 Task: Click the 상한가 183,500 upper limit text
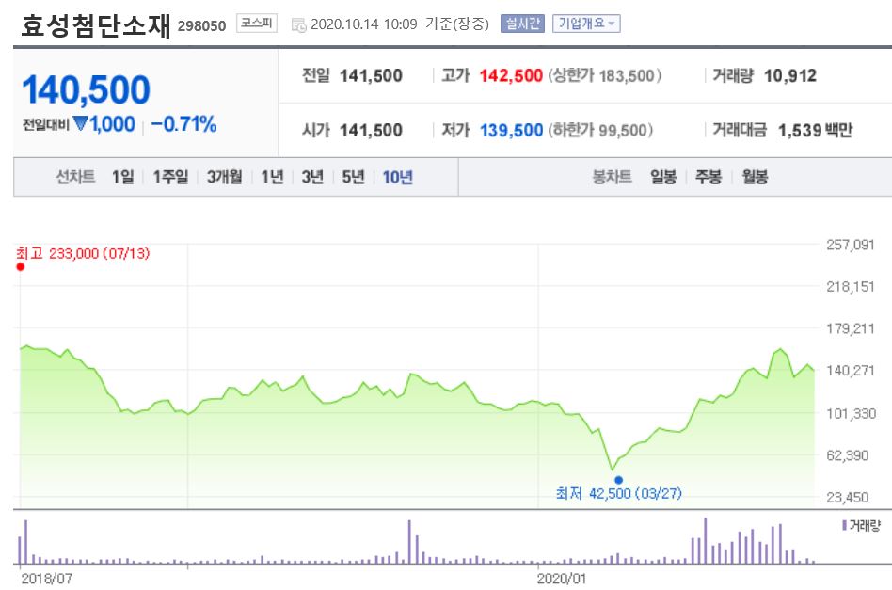pos(605,75)
